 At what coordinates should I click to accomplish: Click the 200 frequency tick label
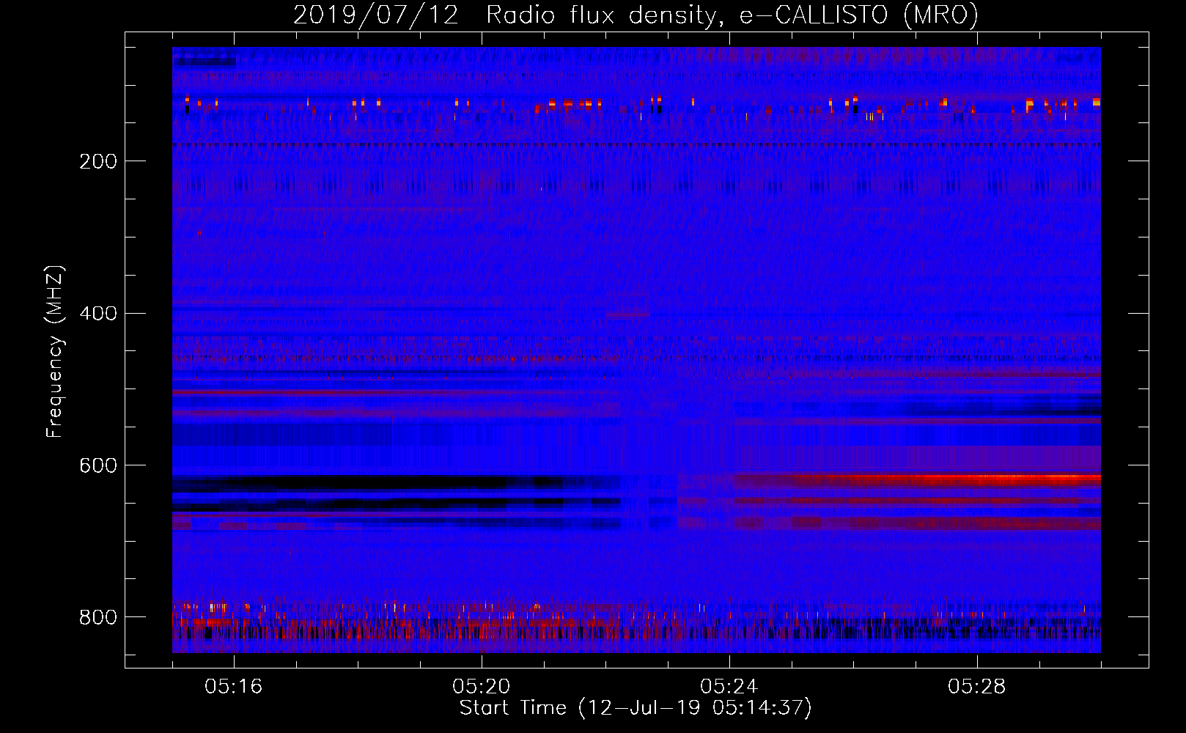click(98, 161)
